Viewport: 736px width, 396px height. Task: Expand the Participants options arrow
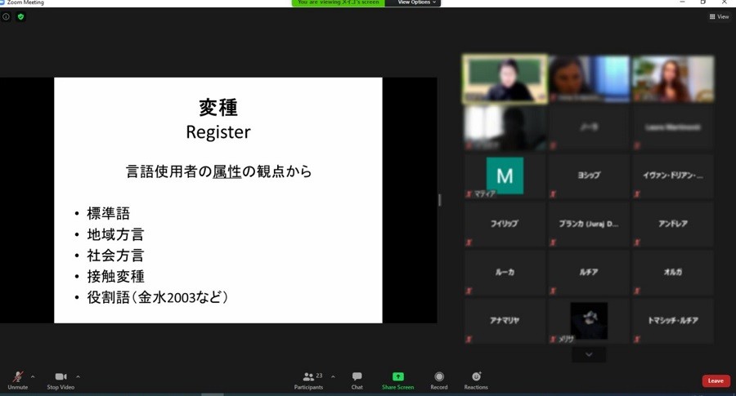click(x=333, y=376)
